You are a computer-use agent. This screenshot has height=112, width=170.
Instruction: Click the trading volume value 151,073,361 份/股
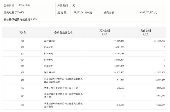82,12
